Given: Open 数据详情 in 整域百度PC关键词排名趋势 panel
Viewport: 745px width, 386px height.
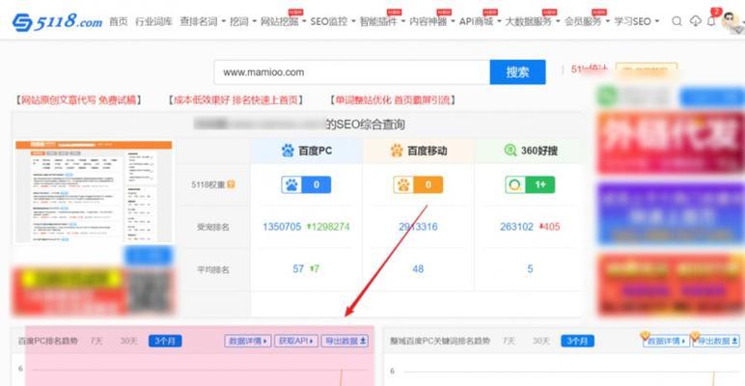Looking at the screenshot, I should [x=666, y=341].
